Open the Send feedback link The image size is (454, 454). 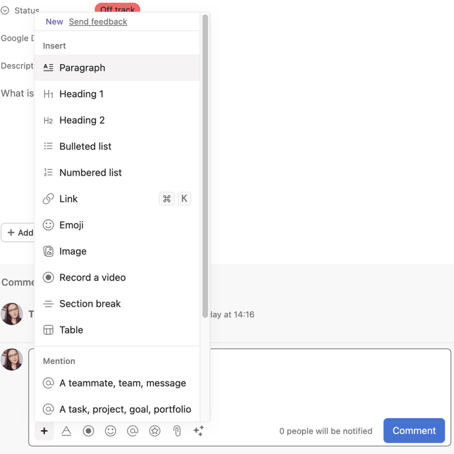tap(98, 21)
